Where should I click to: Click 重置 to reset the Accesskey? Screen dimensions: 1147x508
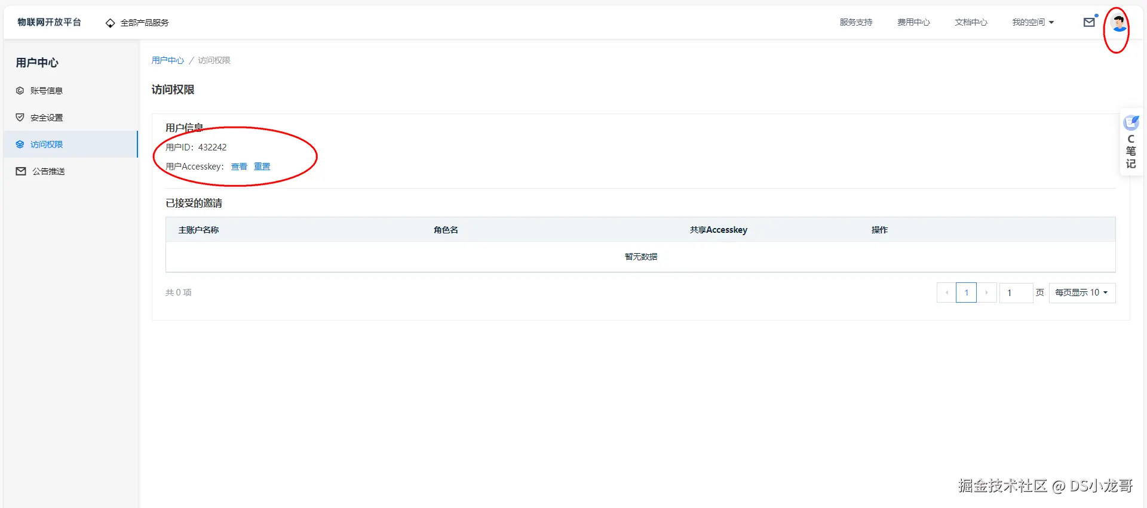pos(262,167)
